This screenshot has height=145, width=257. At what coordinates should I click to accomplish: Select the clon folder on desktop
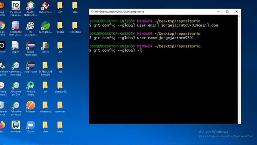[x=75, y=7]
